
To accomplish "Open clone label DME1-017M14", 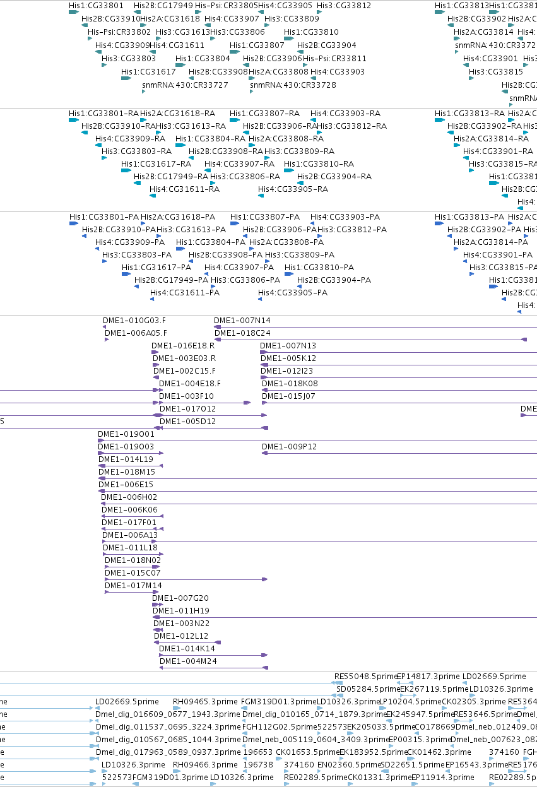I will [133, 586].
